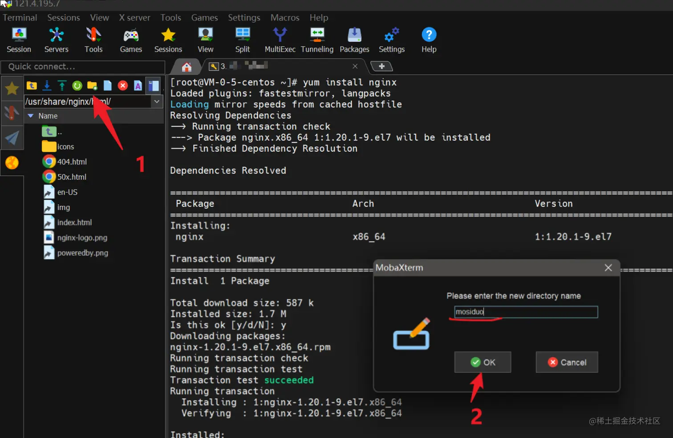This screenshot has height=438, width=673.
Task: Open the View toolbar icon
Action: [x=205, y=40]
